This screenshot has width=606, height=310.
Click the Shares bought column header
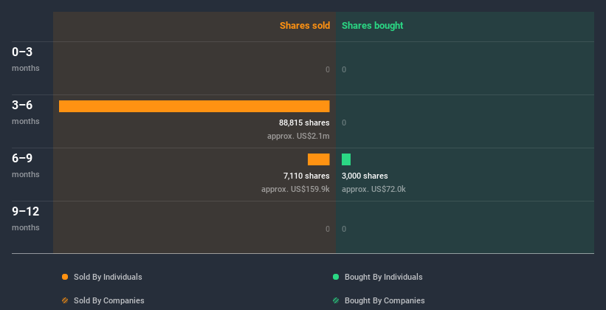tap(373, 26)
